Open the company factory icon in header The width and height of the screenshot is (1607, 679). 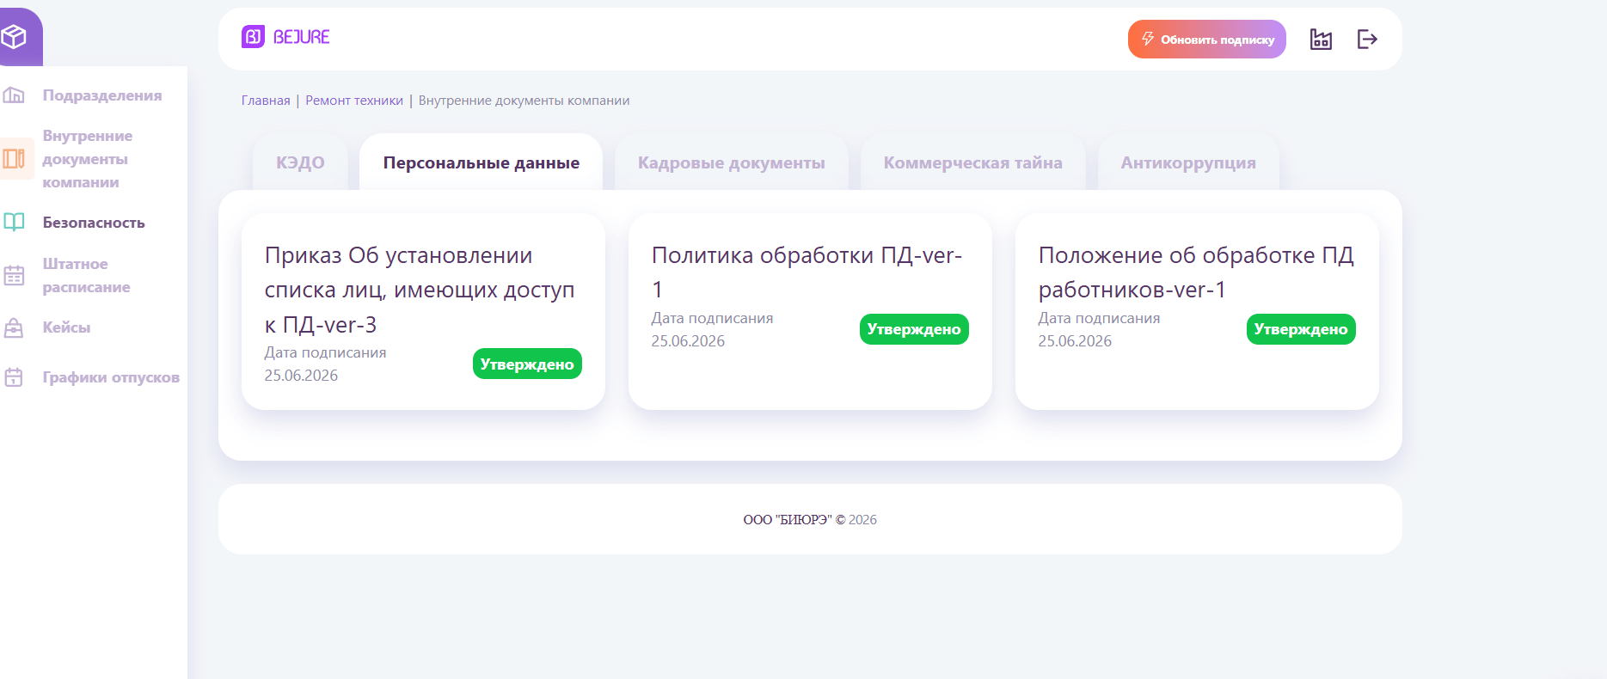[1321, 39]
